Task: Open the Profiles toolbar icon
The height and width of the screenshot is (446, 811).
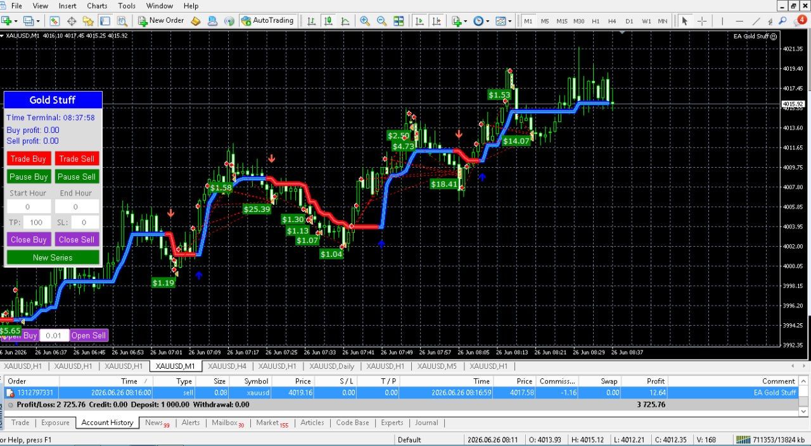Action: (28, 21)
